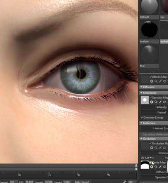Click the Secondary Reflection section bar
The width and height of the screenshot is (168, 183).
tap(154, 134)
